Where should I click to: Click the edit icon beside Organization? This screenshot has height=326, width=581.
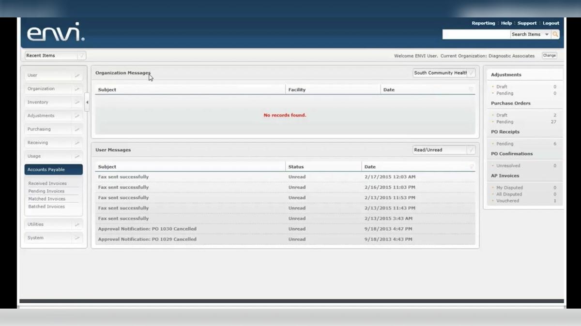tap(77, 89)
